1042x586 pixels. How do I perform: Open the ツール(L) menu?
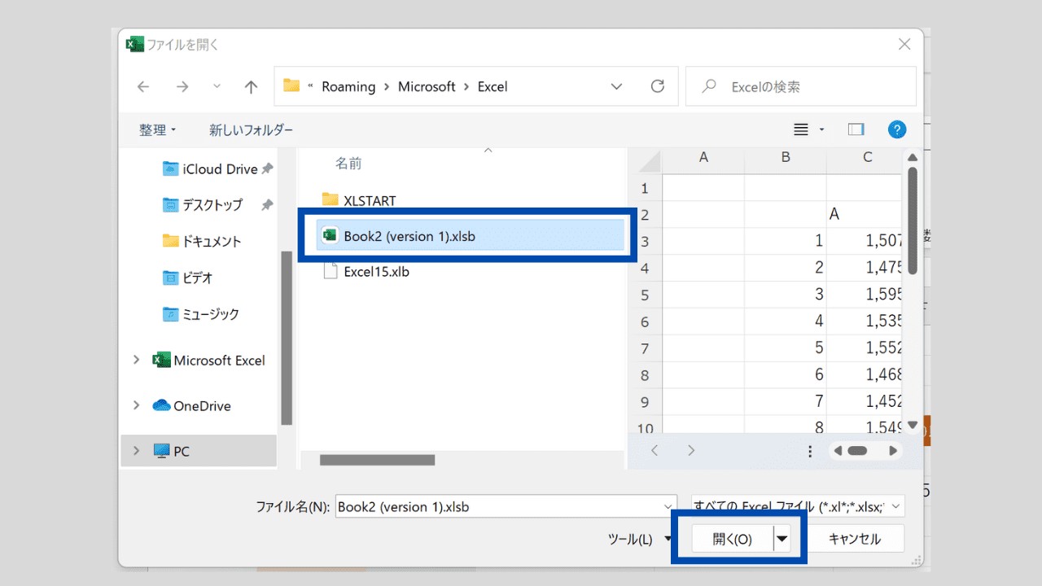click(639, 539)
